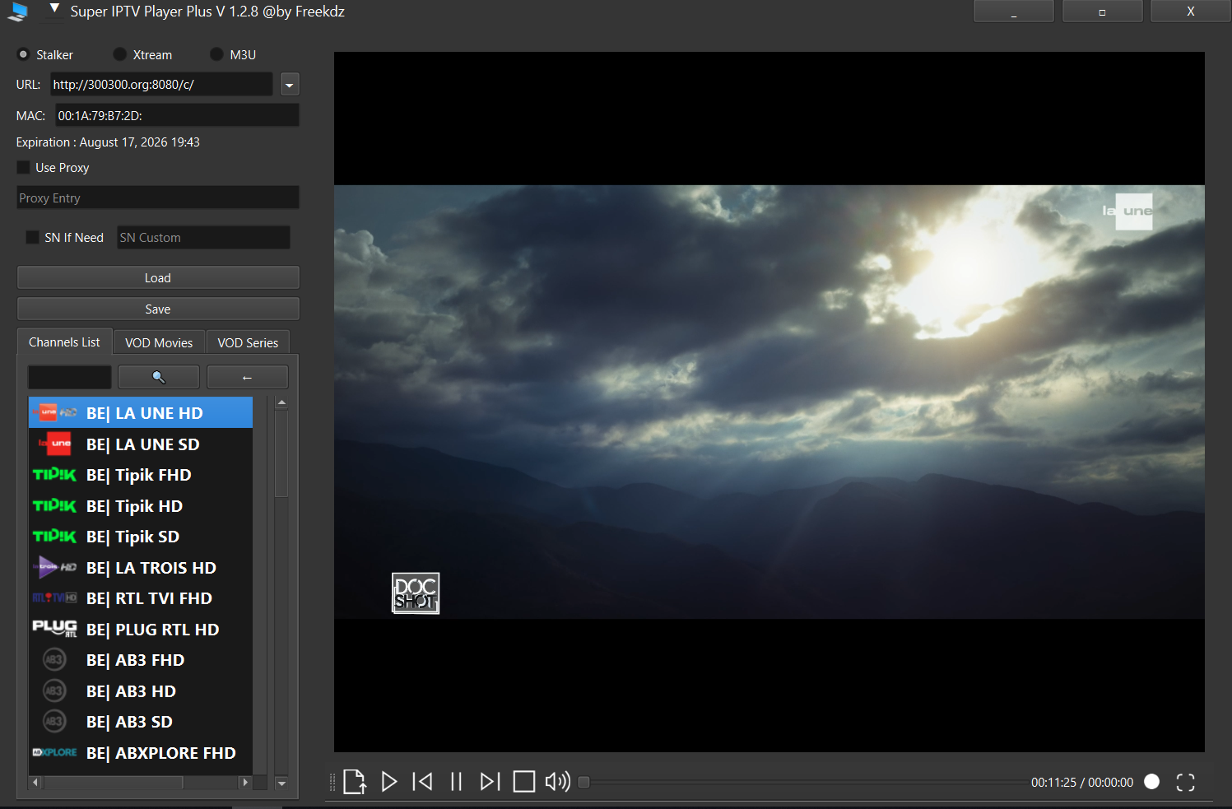1232x809 pixels.
Task: Expand the URL dropdown arrow
Action: 289,85
